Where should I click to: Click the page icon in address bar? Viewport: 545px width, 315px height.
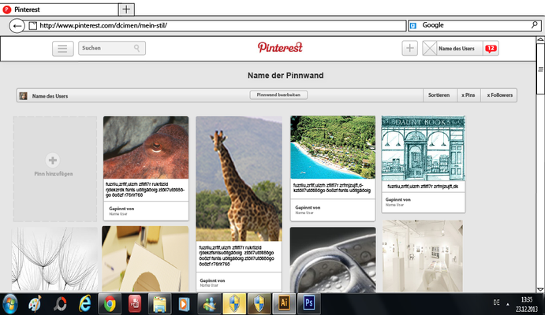[x=32, y=26]
